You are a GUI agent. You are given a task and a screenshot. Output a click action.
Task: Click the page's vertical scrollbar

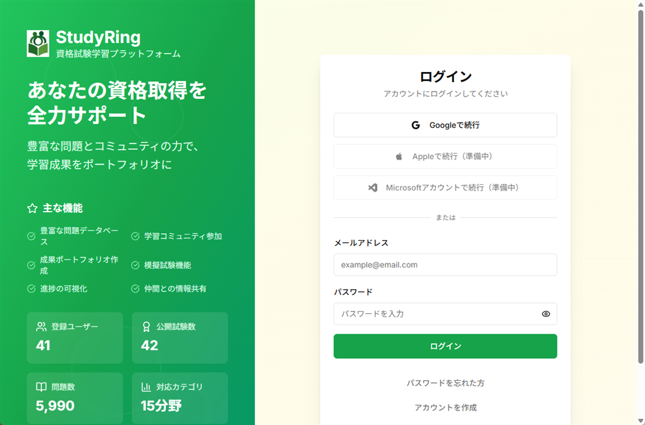tap(640, 183)
